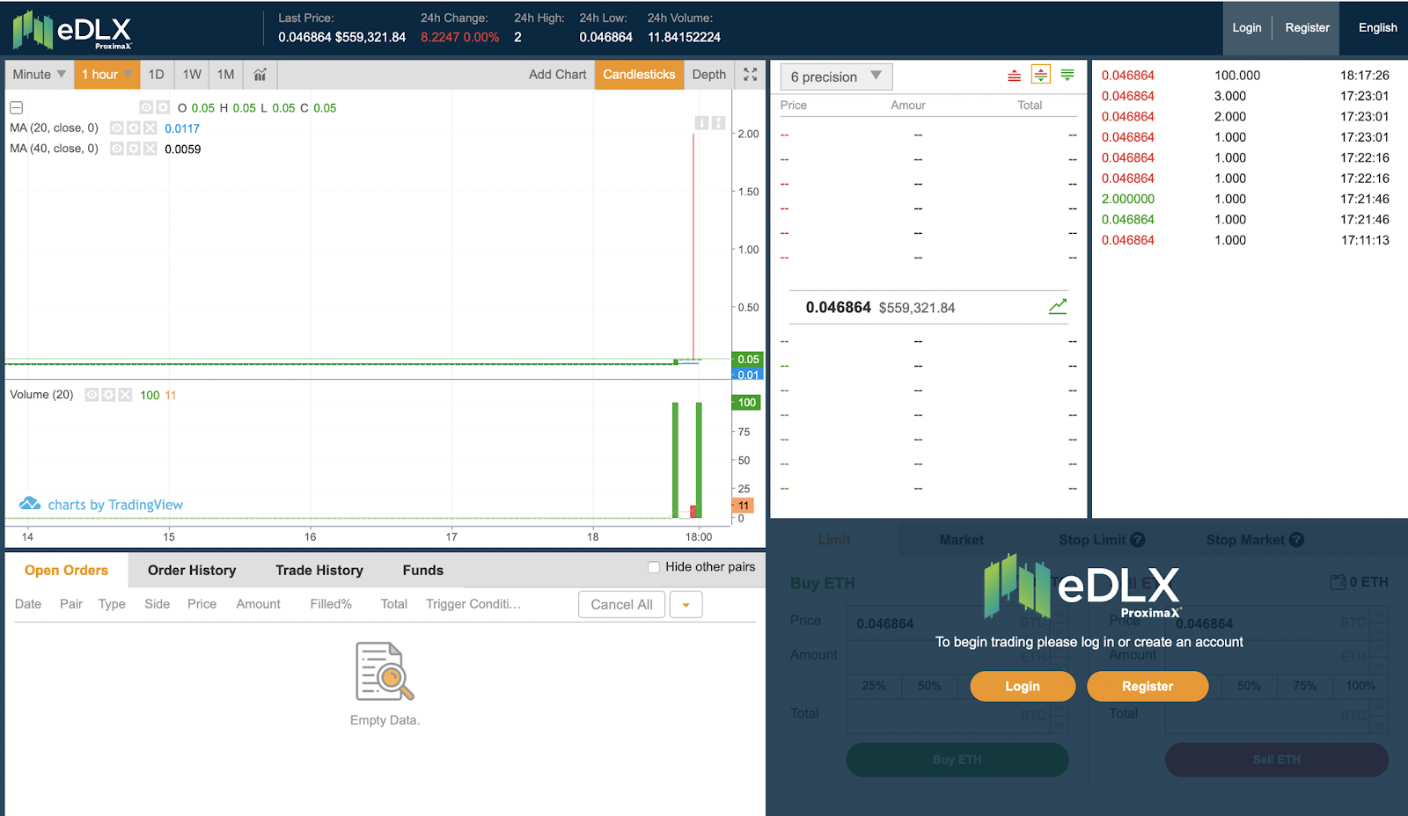1408x816 pixels.
Task: Click the eDLX ProximaX logo in header
Action: tap(72, 30)
